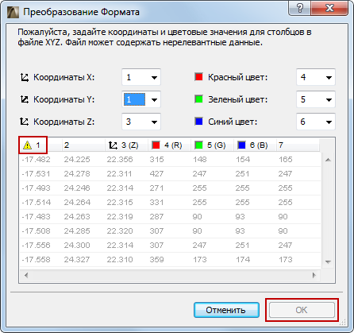Close the Преобразование Формата dialog
The width and height of the screenshot is (354, 333).
329,9
